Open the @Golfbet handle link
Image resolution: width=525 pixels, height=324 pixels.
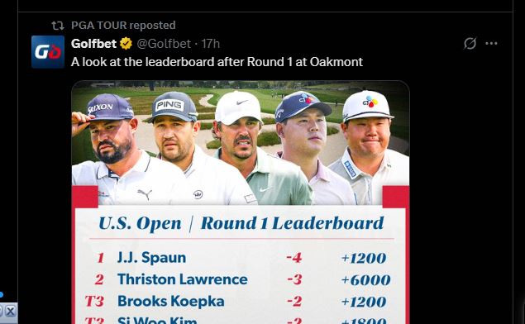tap(164, 44)
